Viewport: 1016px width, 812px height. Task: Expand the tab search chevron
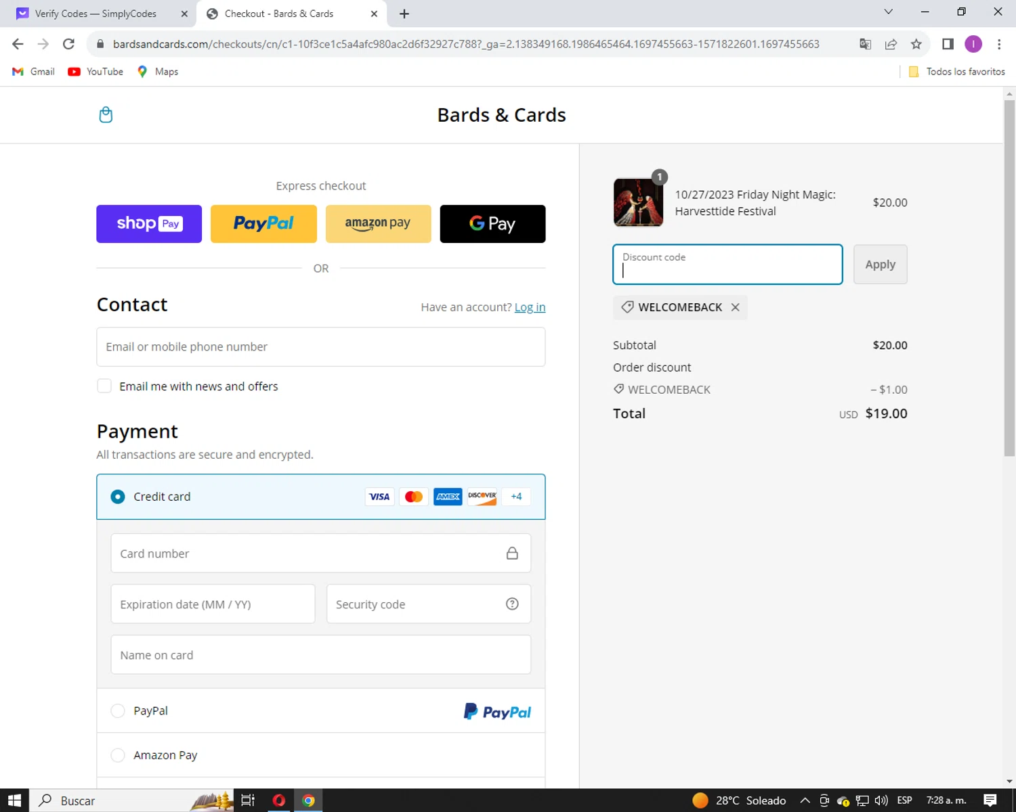click(888, 12)
